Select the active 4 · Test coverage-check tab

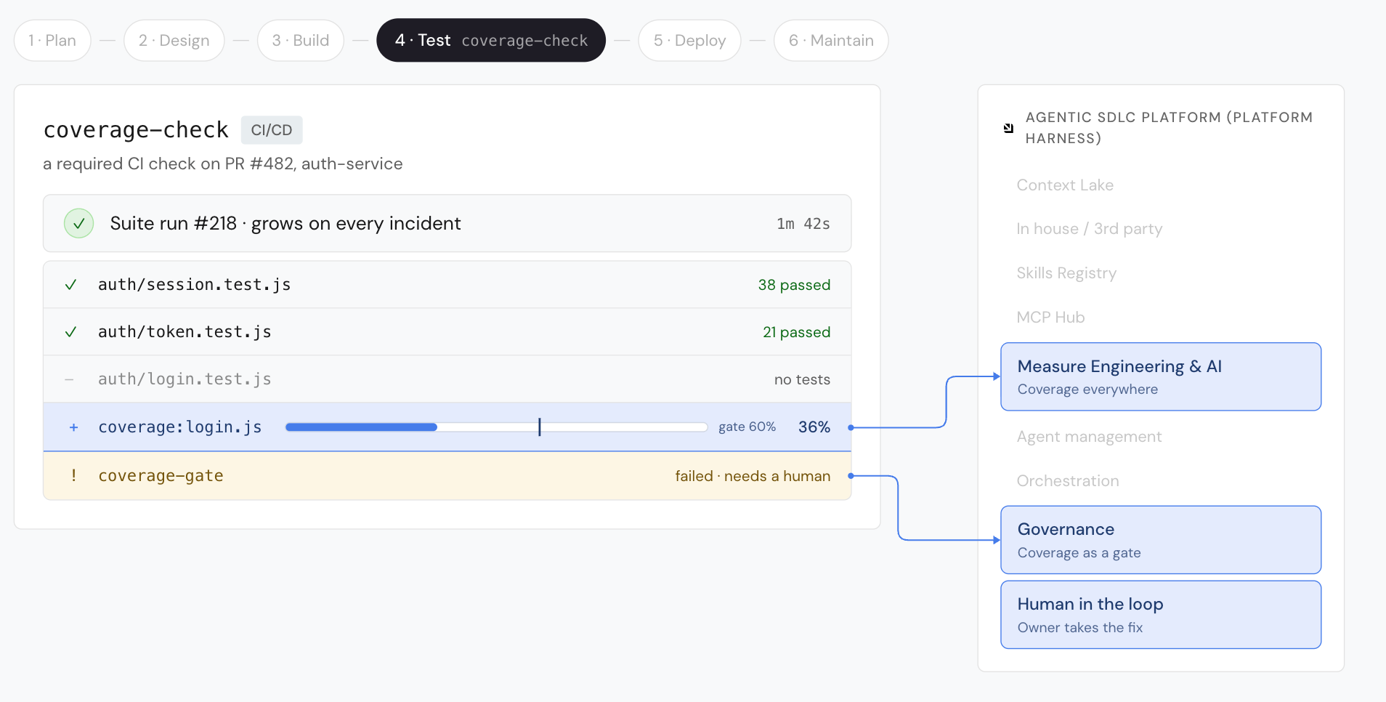tap(491, 41)
